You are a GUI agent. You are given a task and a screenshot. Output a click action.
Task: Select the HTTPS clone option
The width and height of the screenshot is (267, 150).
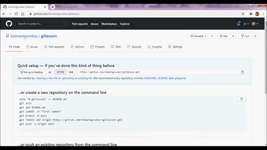pos(60,72)
